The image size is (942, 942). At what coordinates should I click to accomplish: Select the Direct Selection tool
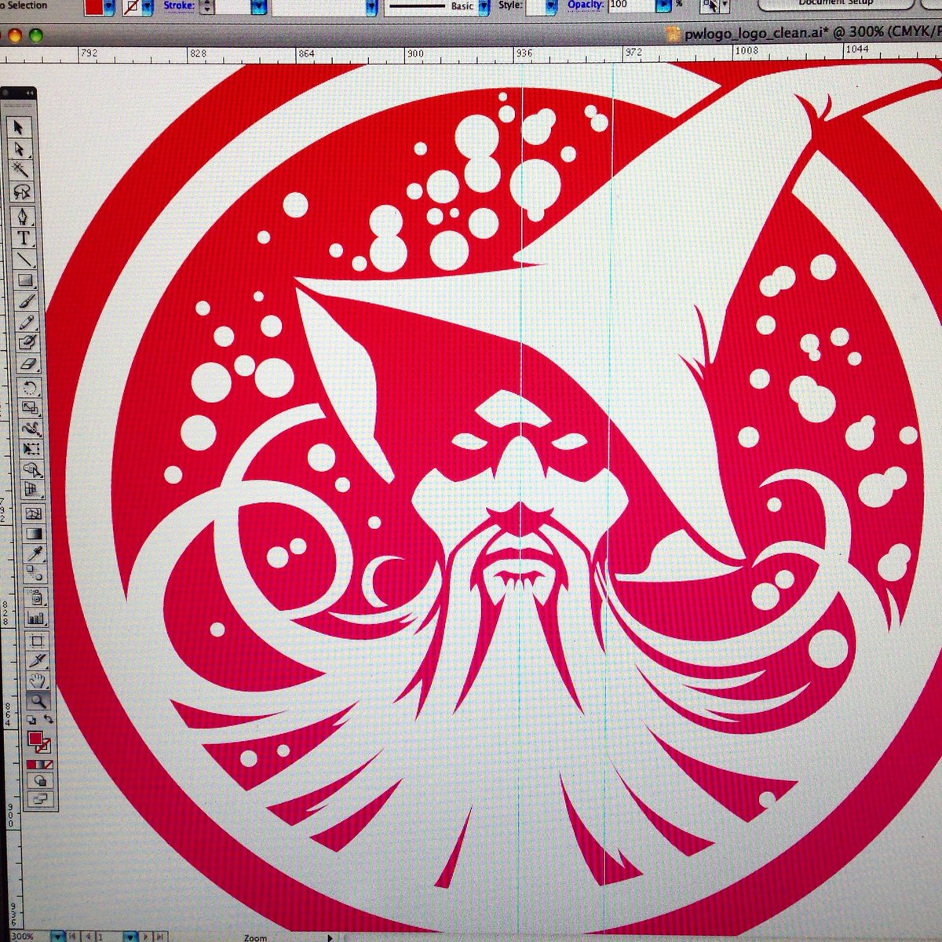coord(20,148)
